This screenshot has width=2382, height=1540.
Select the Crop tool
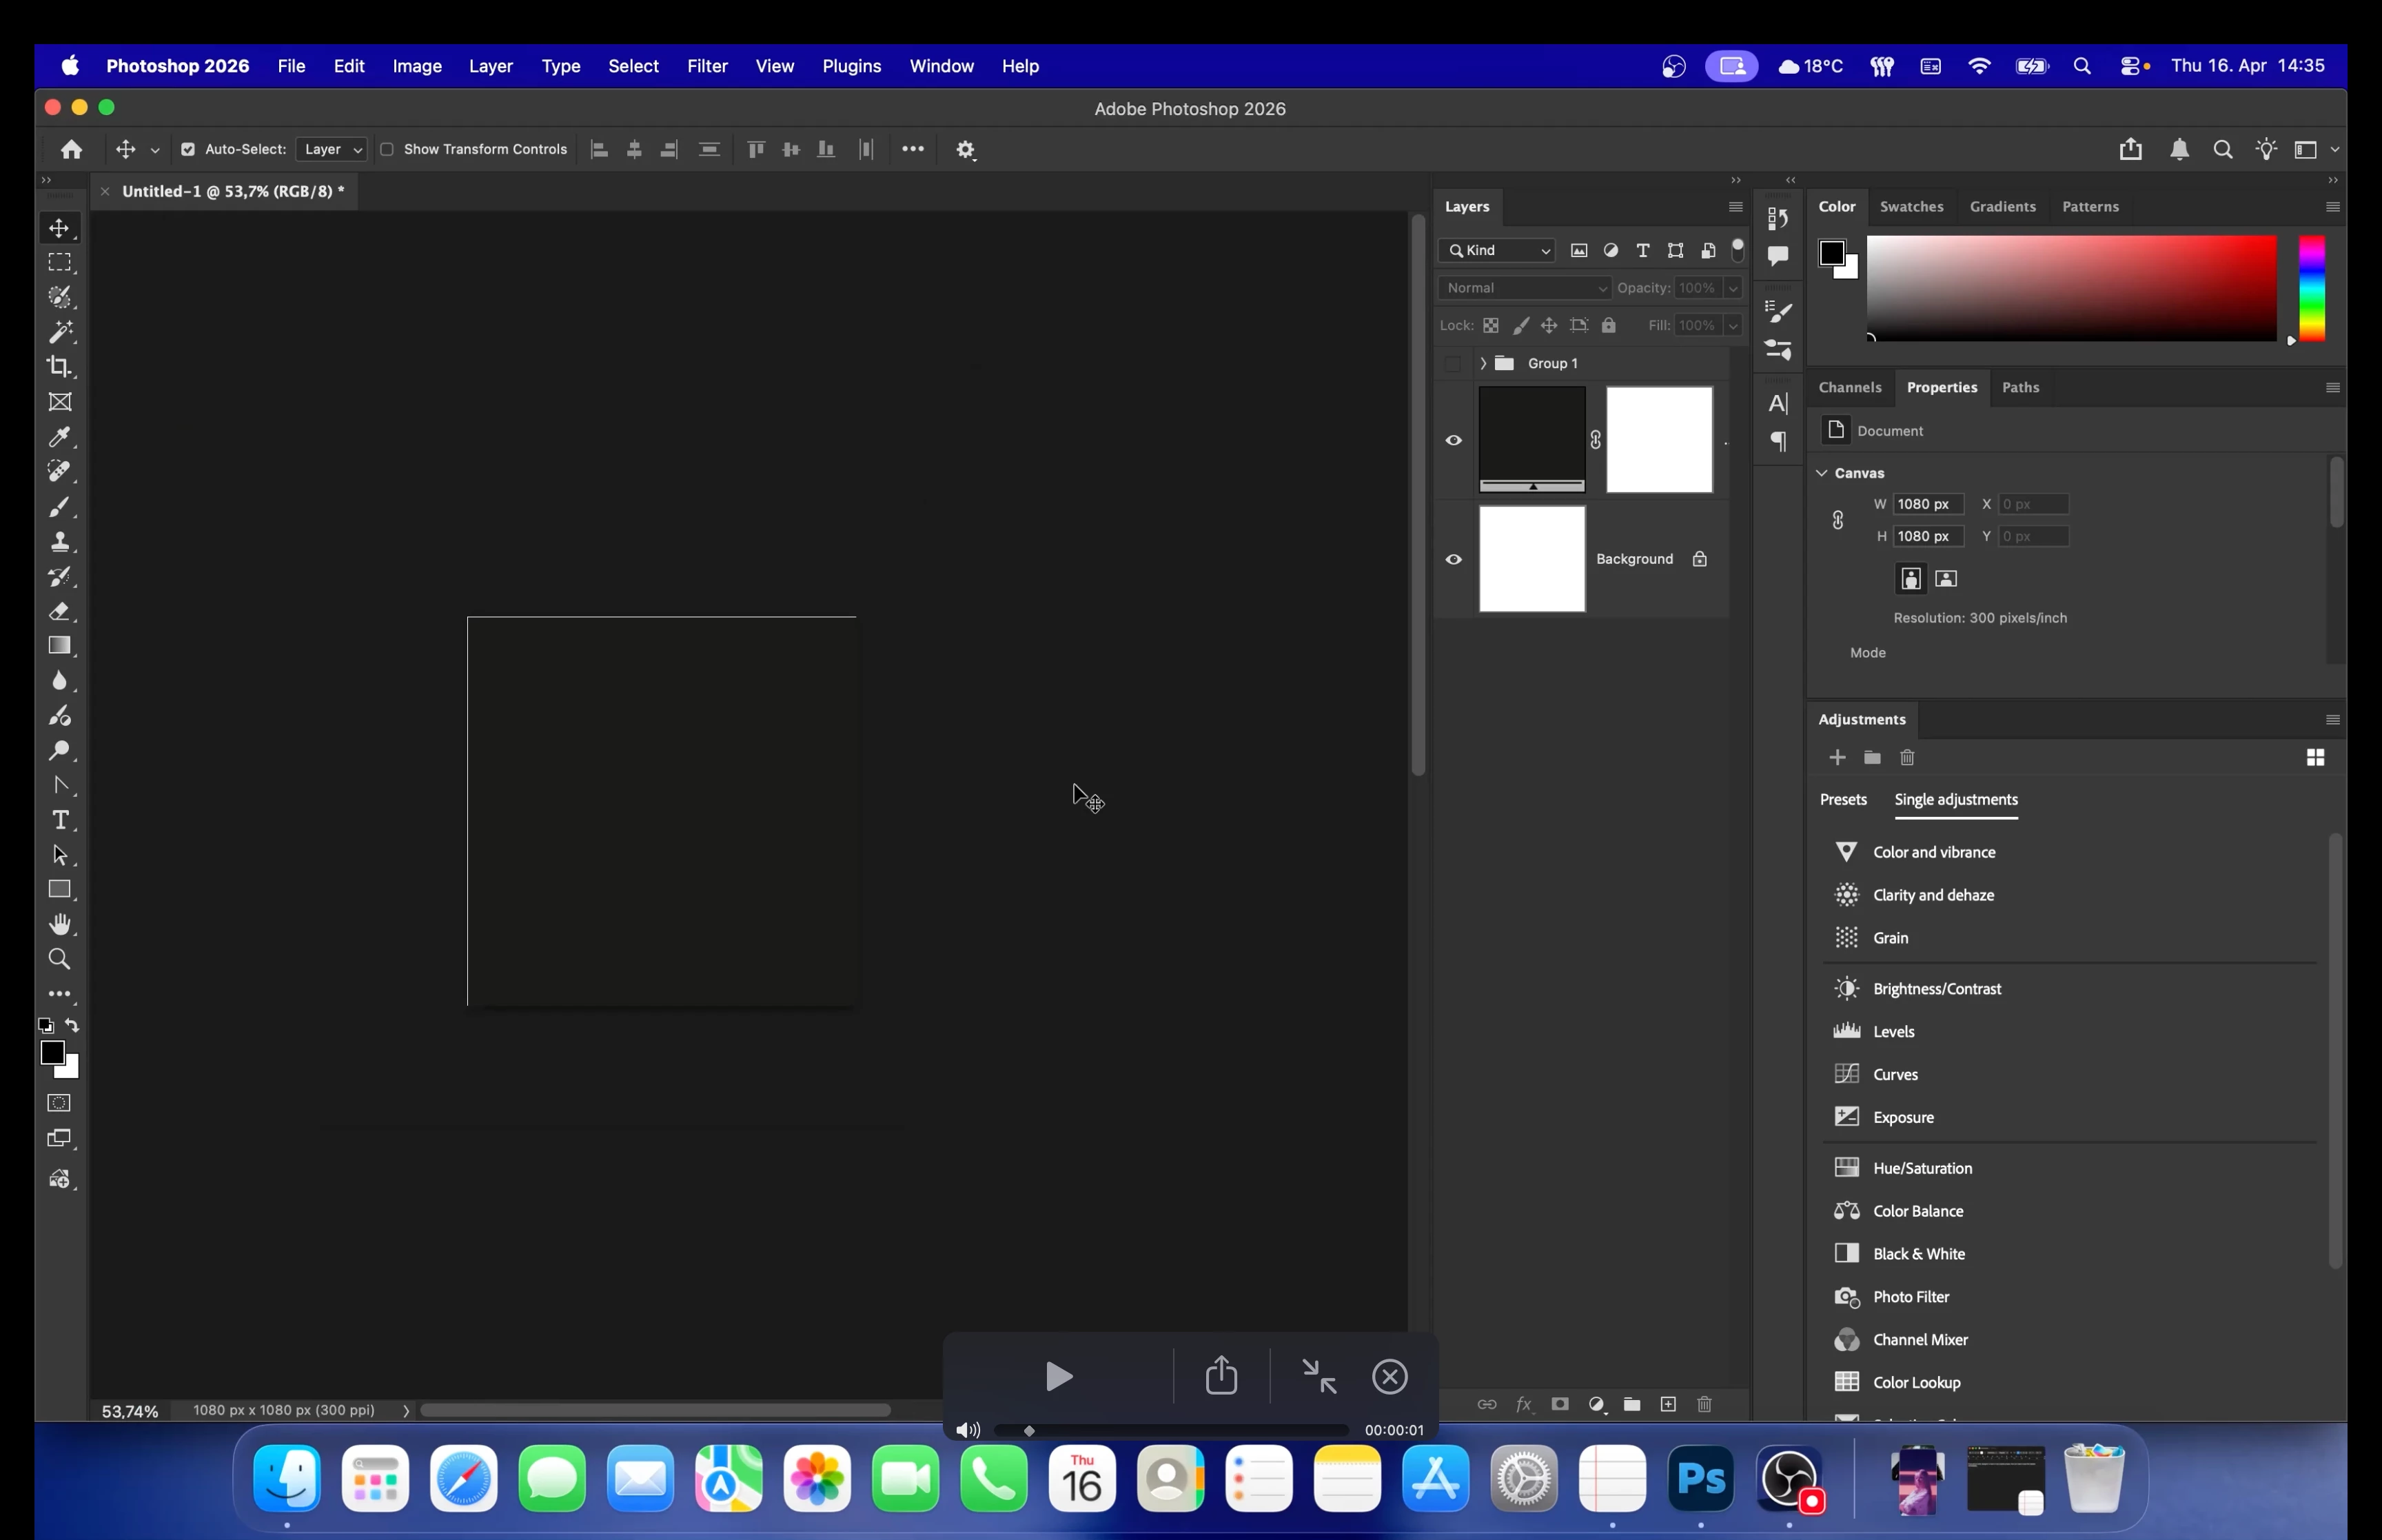pyautogui.click(x=60, y=367)
